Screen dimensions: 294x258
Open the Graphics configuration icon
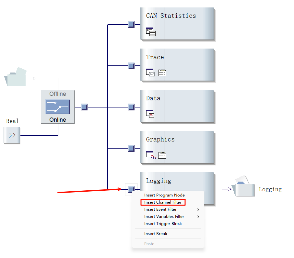[162, 155]
